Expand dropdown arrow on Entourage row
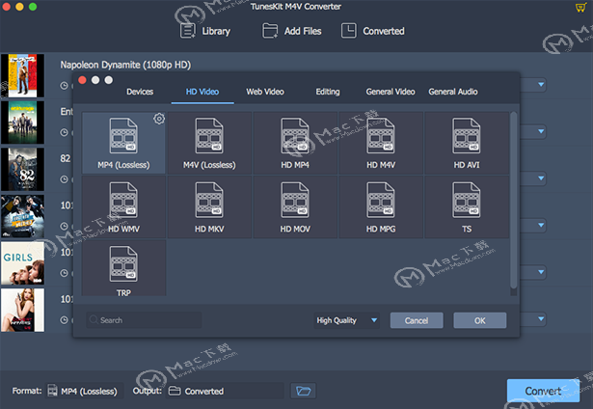 click(541, 131)
